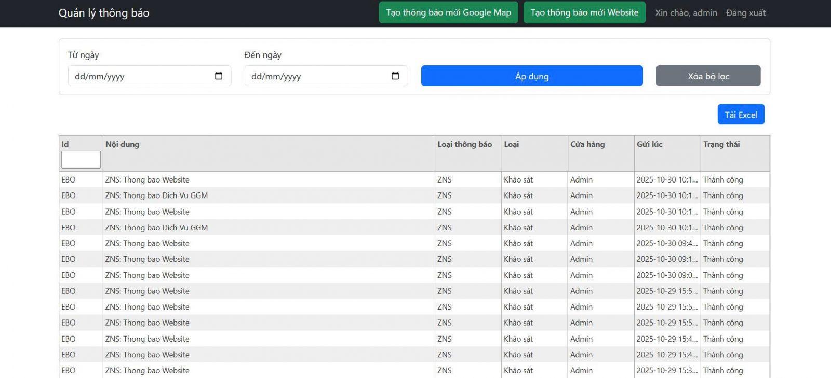Sort by the Nội dung column header

[123, 144]
